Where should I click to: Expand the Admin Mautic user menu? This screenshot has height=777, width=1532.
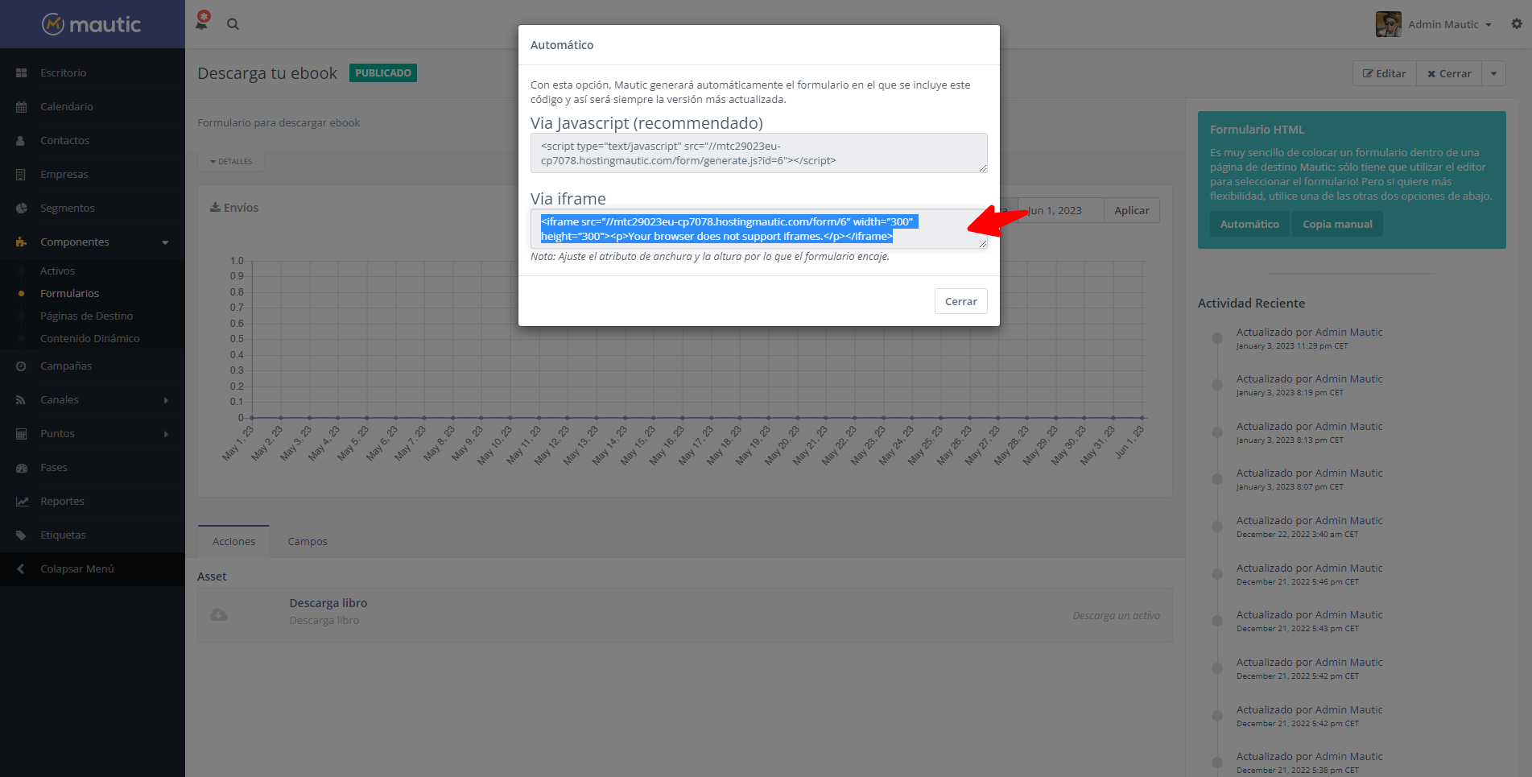point(1450,24)
